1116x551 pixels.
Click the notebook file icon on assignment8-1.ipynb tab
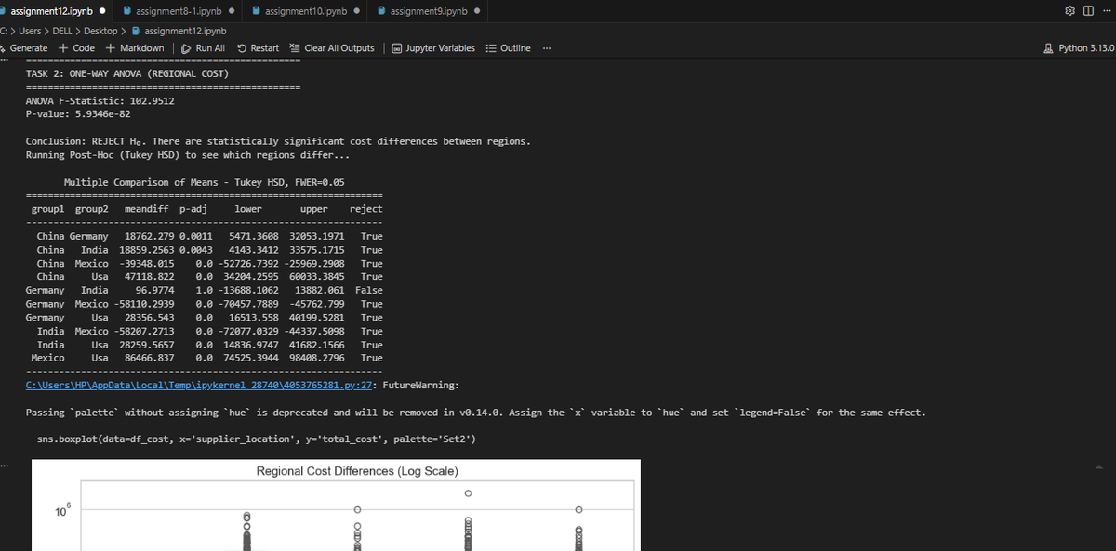click(x=127, y=11)
